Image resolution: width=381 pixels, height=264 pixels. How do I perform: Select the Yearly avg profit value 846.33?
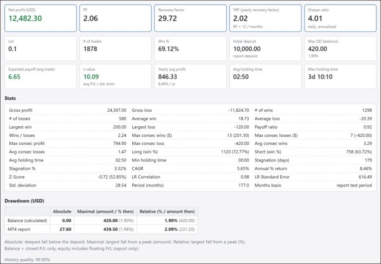[x=168, y=77]
